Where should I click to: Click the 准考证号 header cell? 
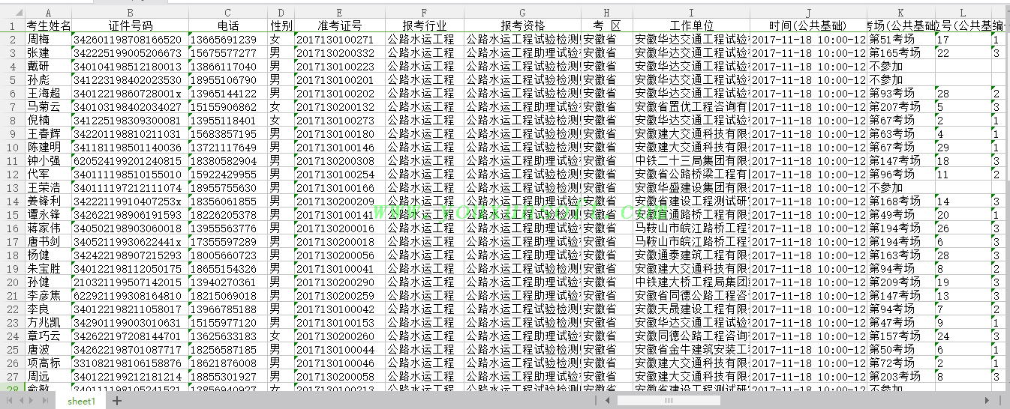340,25
